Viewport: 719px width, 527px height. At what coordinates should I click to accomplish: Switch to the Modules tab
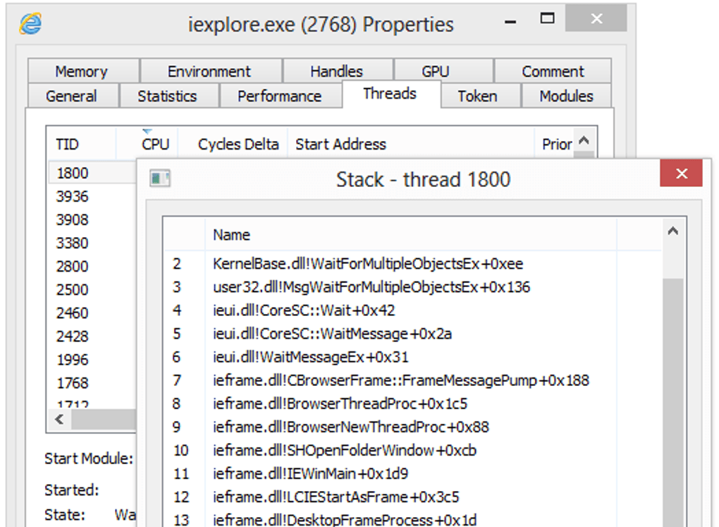pos(566,96)
